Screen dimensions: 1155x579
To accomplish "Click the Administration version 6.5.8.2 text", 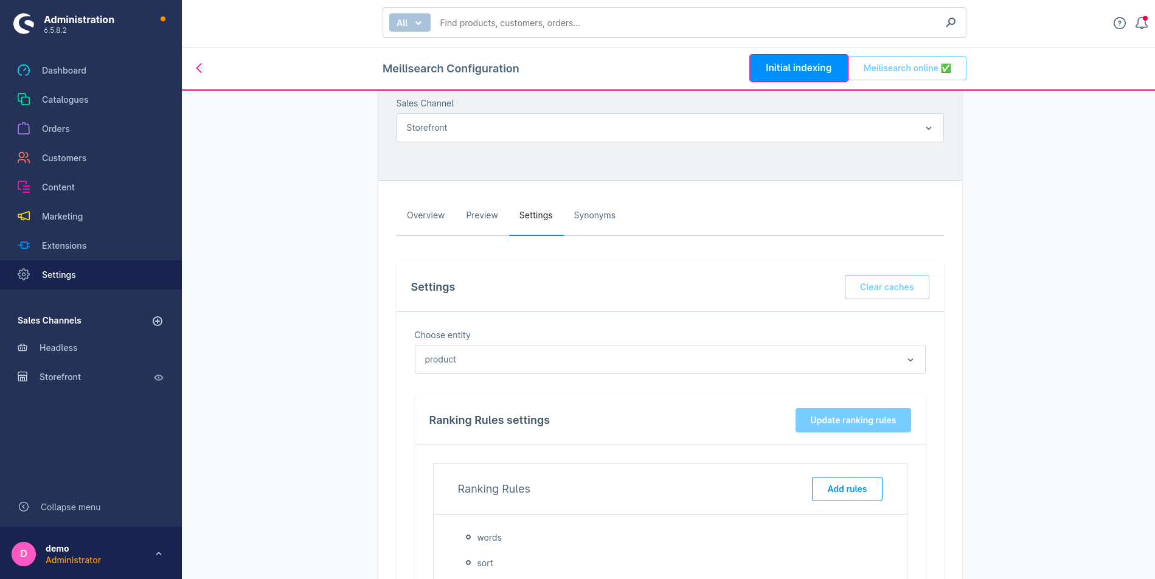I will (x=55, y=30).
